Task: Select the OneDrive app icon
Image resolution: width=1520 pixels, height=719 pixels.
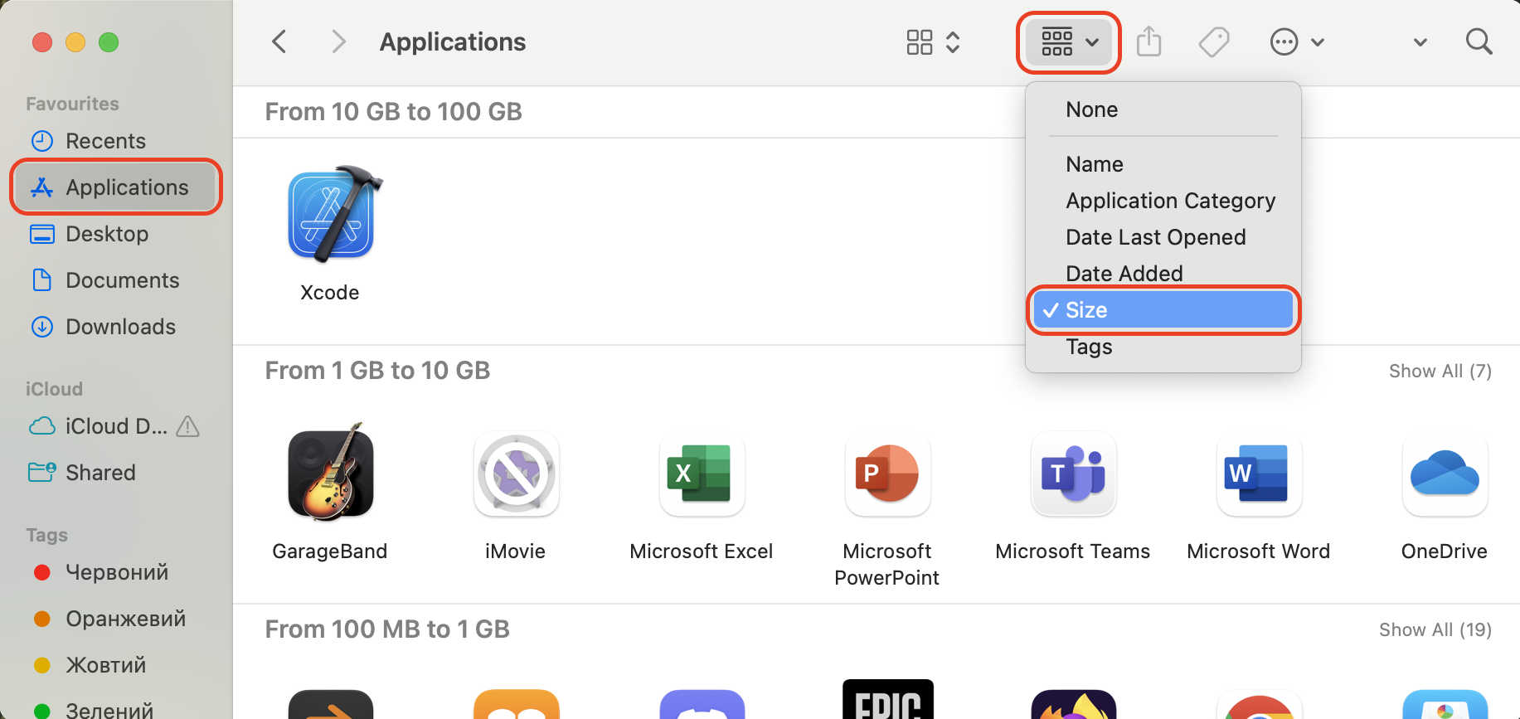Action: tap(1445, 474)
